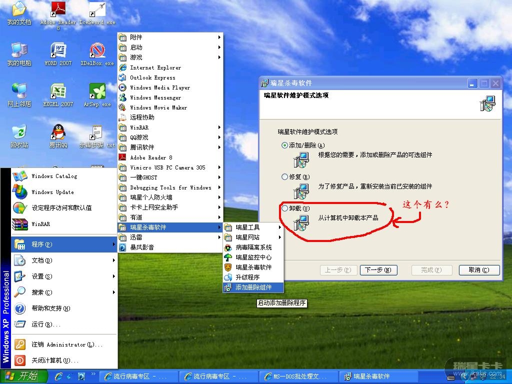The height and width of the screenshot is (384, 512).
Task: Expand the 附件 programs submenu
Action: coord(170,37)
